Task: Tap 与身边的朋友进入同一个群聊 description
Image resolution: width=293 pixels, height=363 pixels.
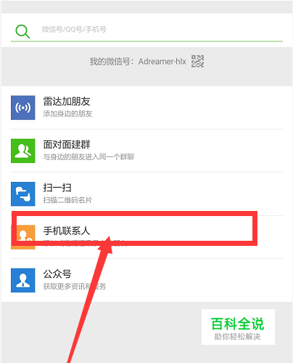Action: coord(88,157)
